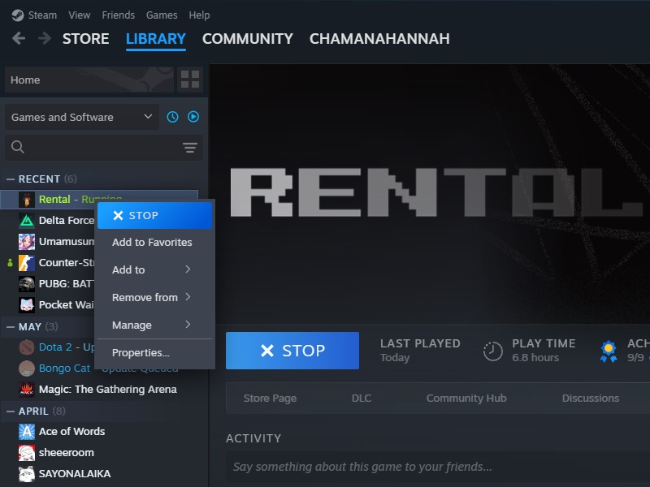650x487 pixels.
Task: Collapse the MAY section
Action: click(11, 327)
